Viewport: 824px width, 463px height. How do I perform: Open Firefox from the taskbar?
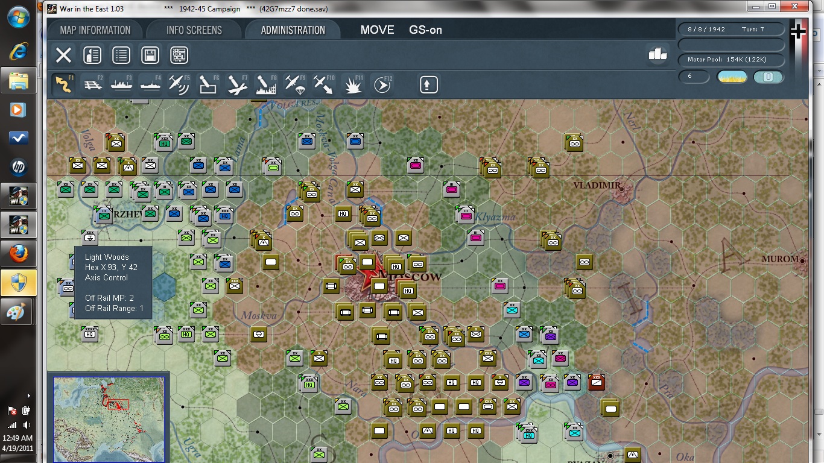[18, 254]
